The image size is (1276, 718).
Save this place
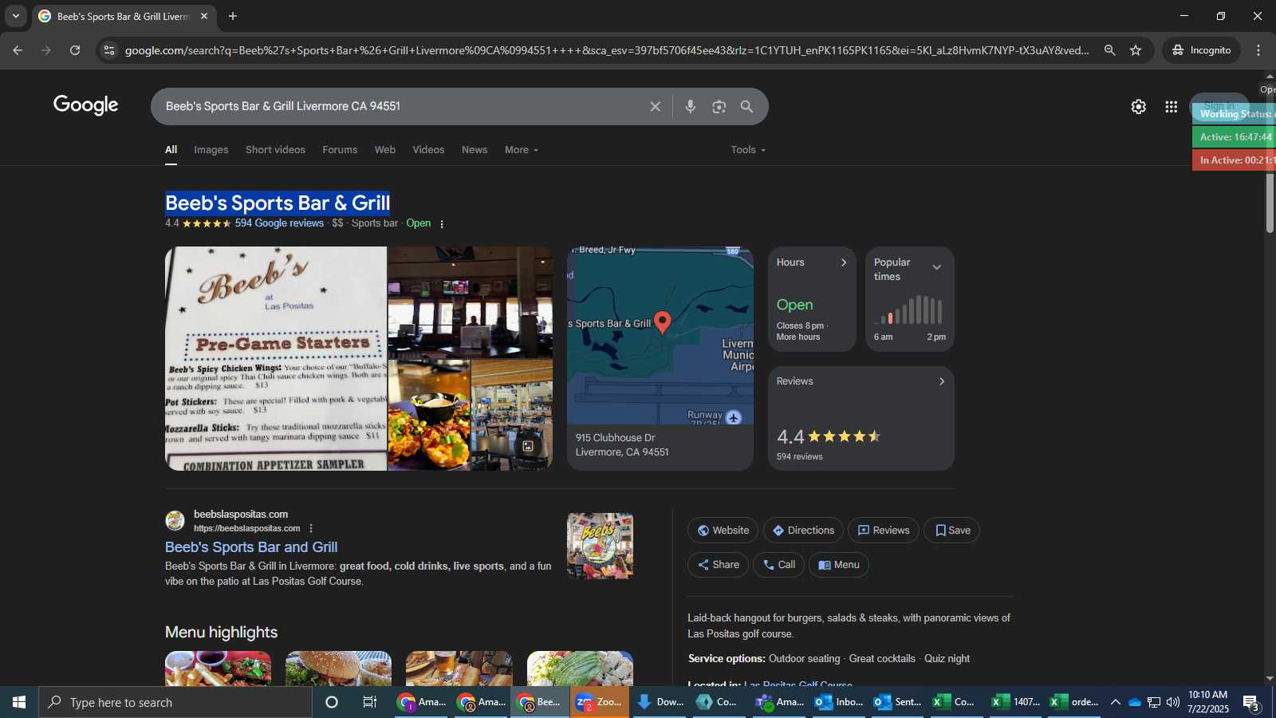click(x=952, y=531)
